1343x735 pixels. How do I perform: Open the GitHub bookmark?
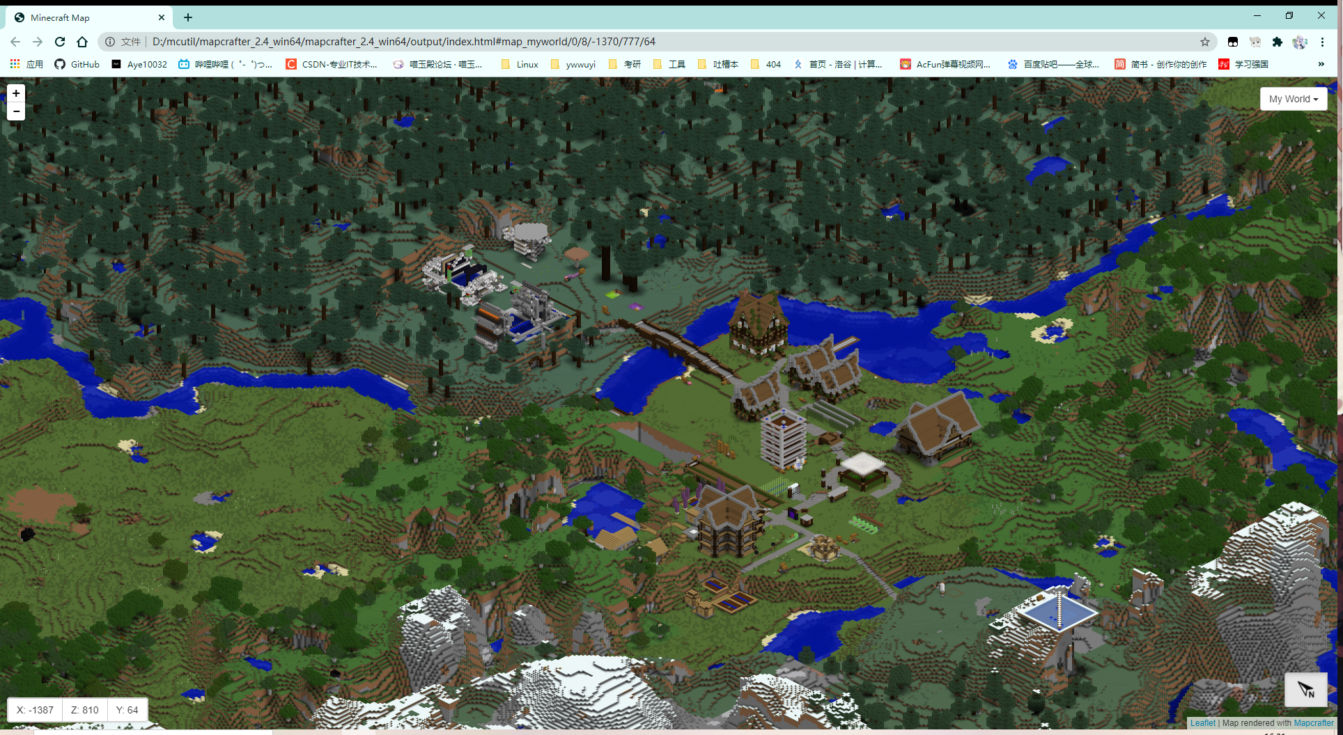(x=77, y=64)
